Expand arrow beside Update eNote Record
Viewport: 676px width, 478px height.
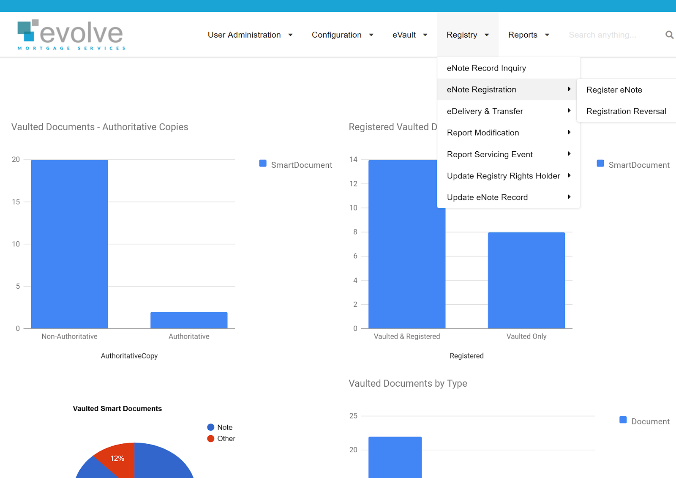570,197
